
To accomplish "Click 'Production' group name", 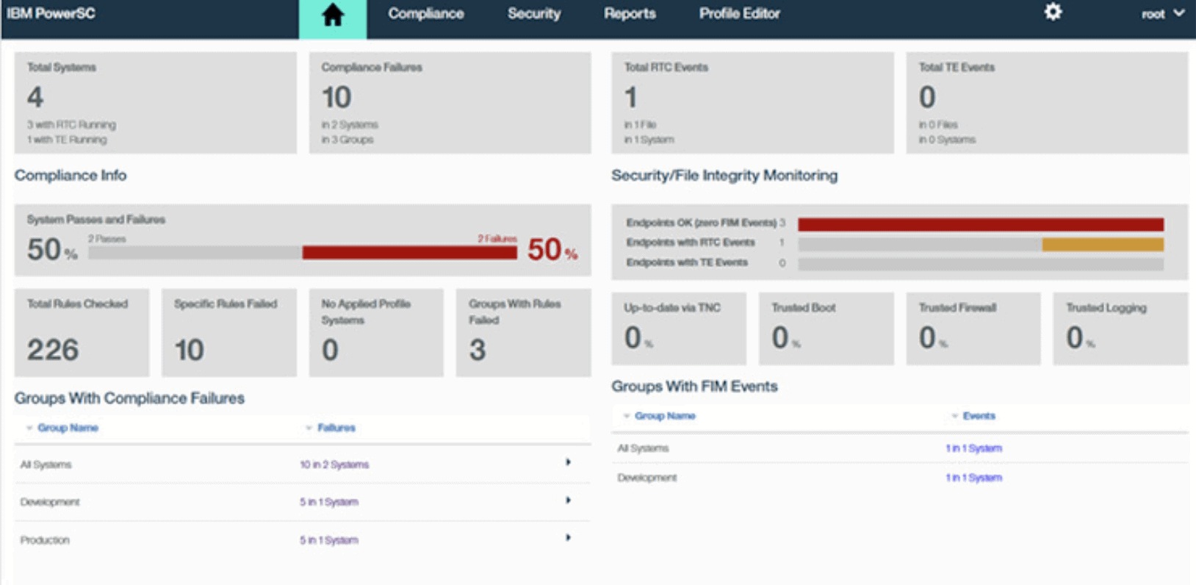I will click(45, 540).
